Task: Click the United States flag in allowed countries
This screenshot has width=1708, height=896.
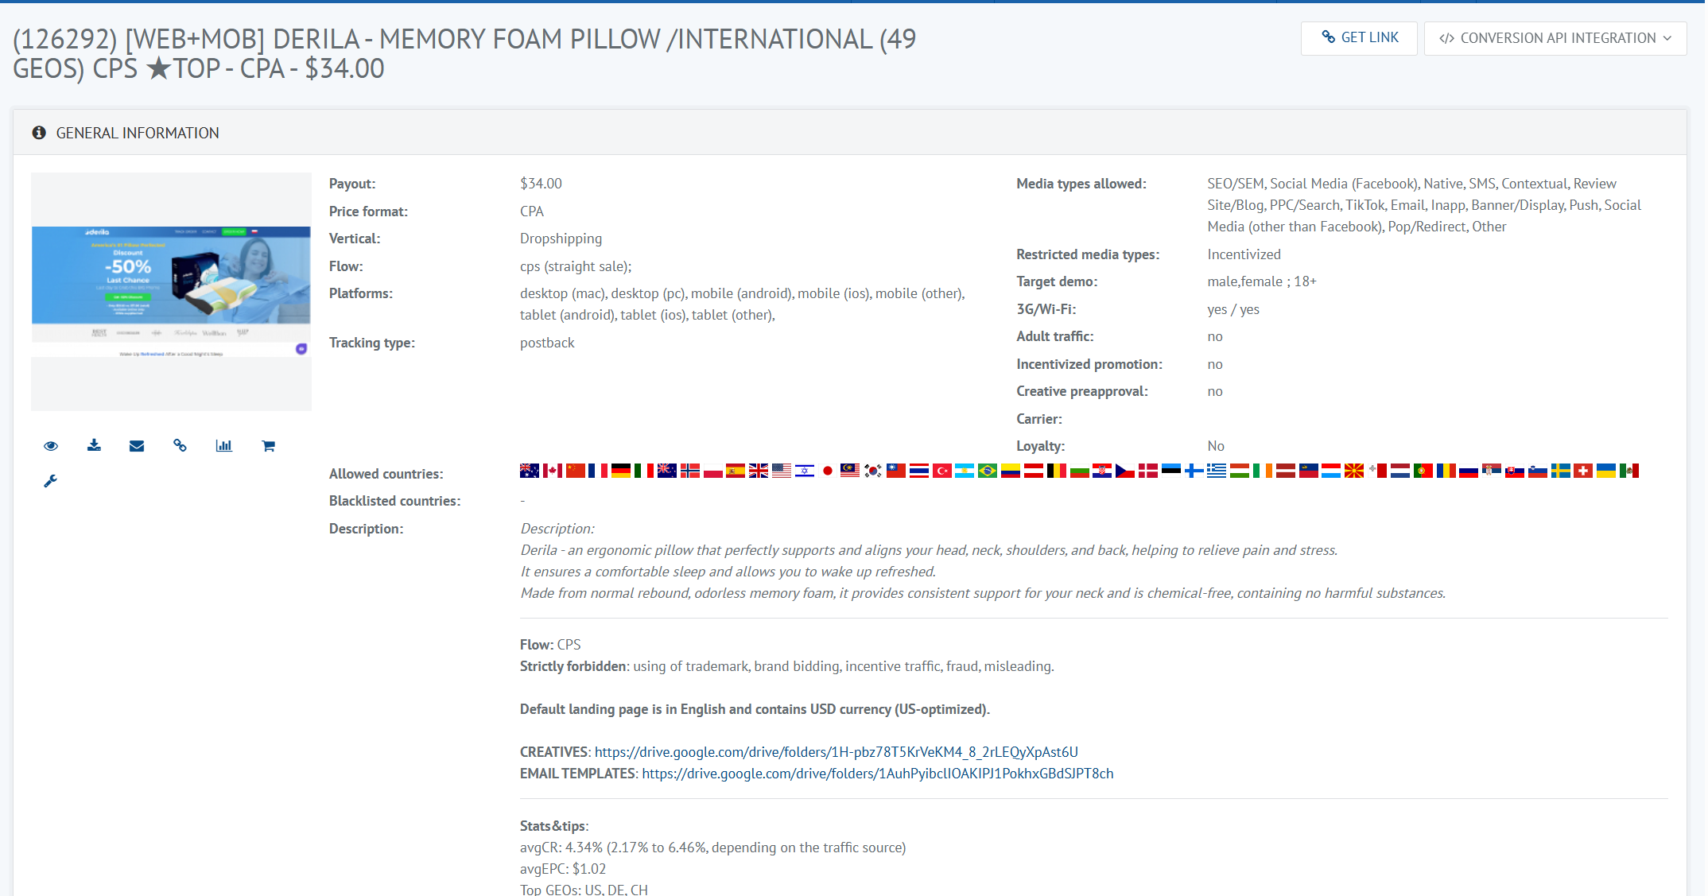Action: [x=782, y=471]
